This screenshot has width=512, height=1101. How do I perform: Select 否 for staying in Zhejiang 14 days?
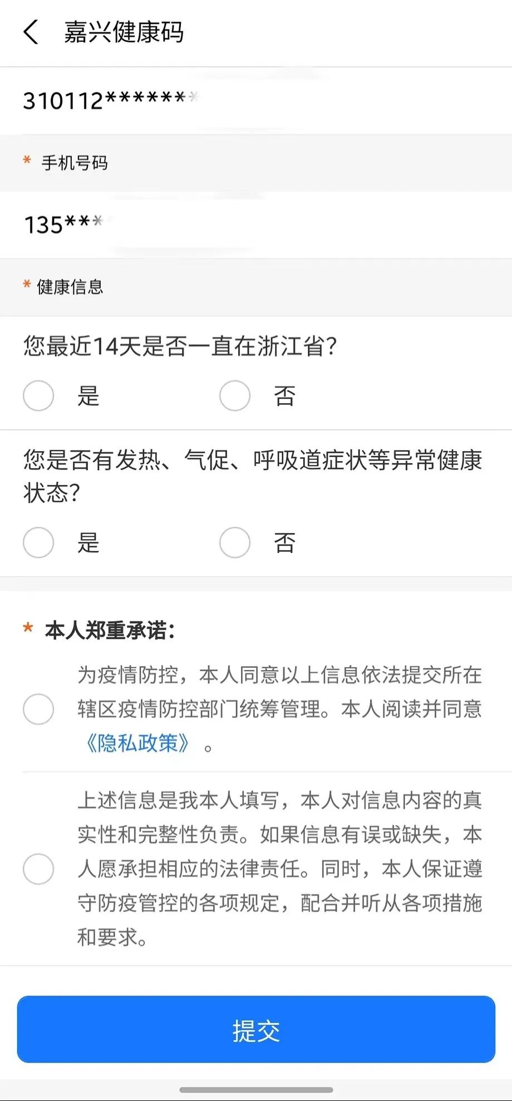[x=235, y=396]
